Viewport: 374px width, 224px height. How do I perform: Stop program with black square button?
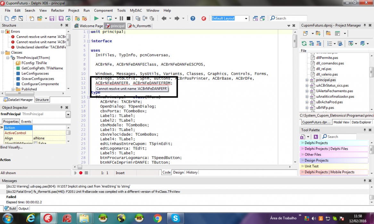129,18
